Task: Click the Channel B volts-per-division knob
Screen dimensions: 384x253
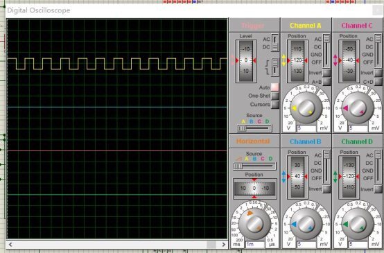Action: pos(306,224)
